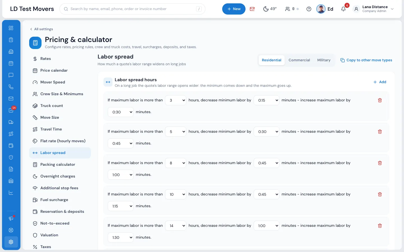Delete the 14 hours labor spread rule
Image resolution: width=404 pixels, height=252 pixels.
point(380,226)
